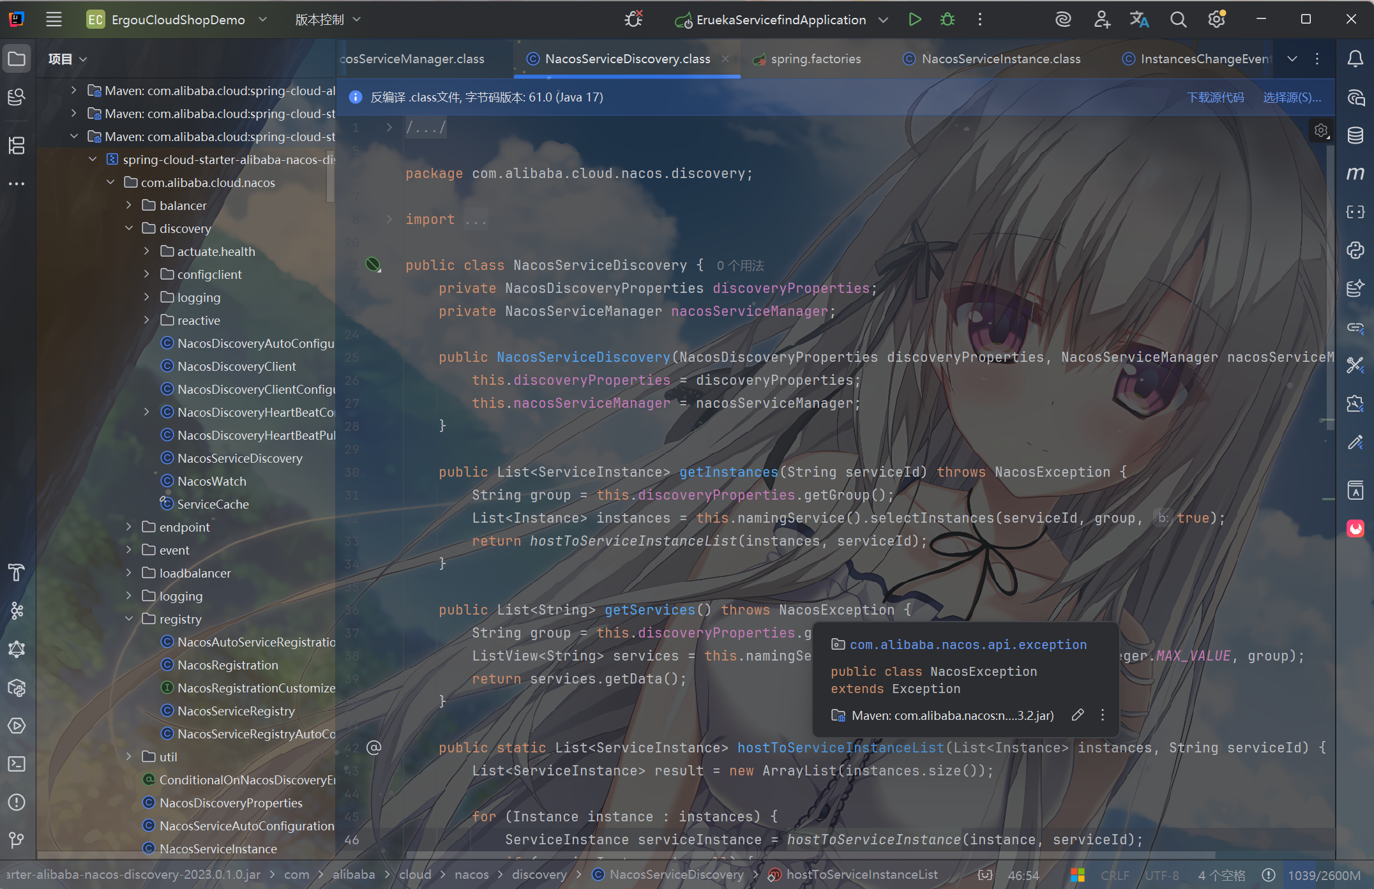Image resolution: width=1374 pixels, height=889 pixels.
Task: Click the UTF-8 encoding widget
Action: [x=1161, y=875]
